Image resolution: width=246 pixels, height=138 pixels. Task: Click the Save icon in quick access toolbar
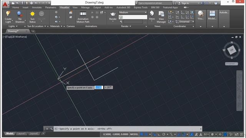(22, 3)
